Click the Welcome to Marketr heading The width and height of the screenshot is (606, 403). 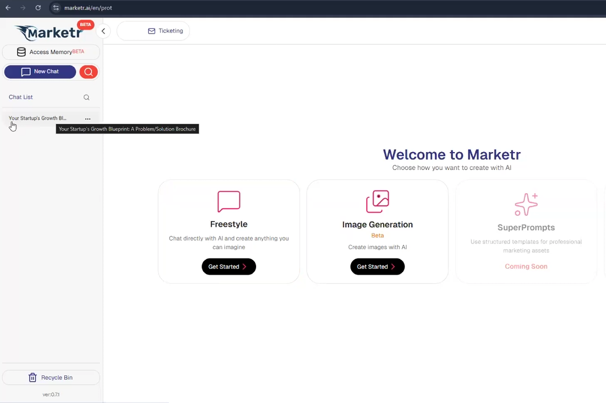(x=452, y=154)
